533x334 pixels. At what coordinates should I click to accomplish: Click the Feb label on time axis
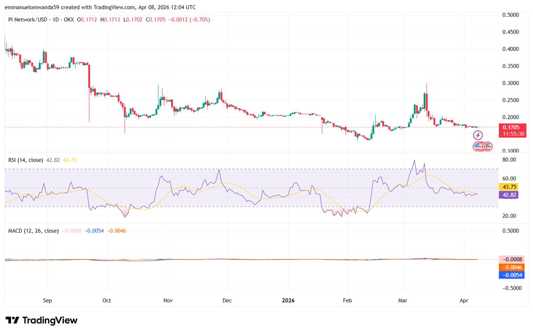tap(347, 300)
